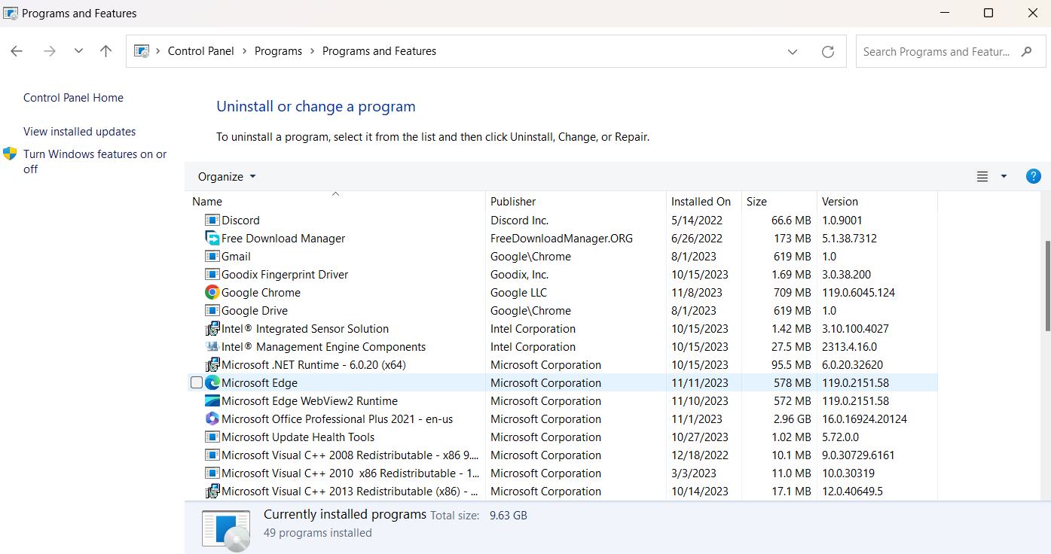Navigate to Control Panel via breadcrumb
The image size is (1051, 554).
(x=200, y=50)
